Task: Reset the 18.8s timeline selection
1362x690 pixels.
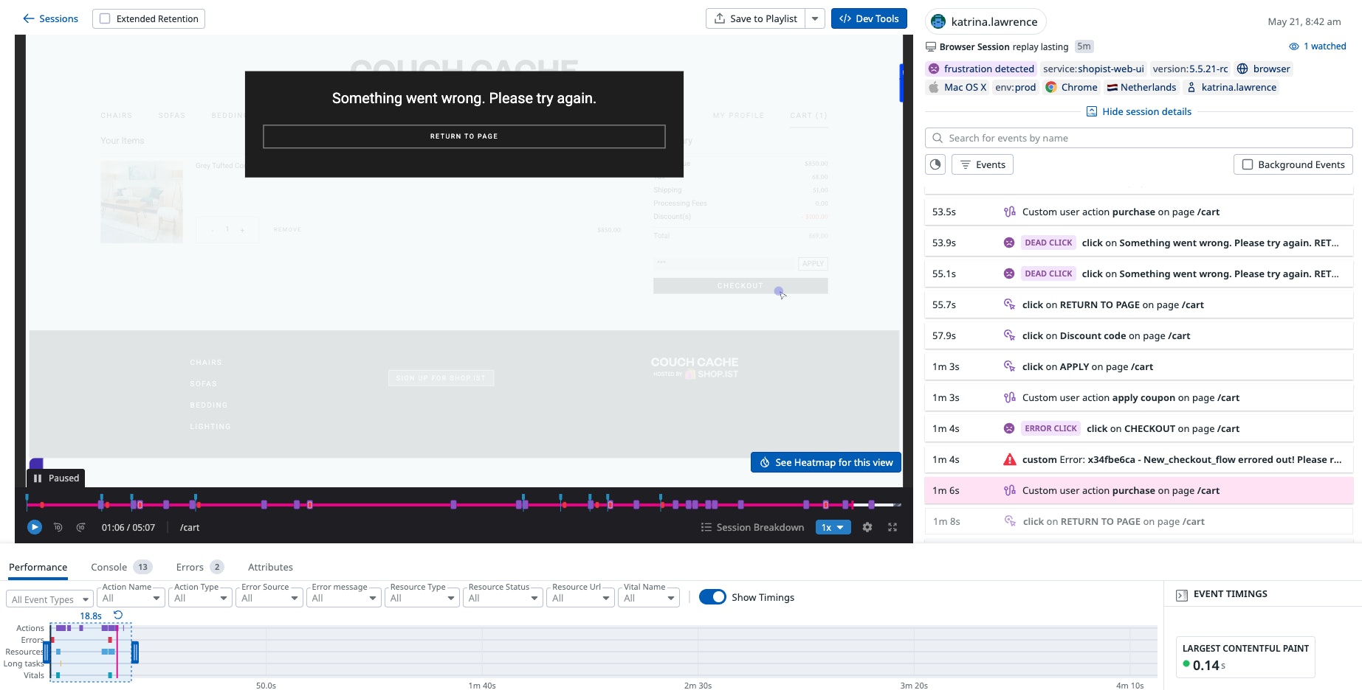Action: (x=118, y=615)
